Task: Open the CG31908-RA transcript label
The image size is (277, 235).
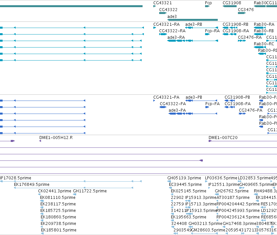Action: [x=236, y=31]
